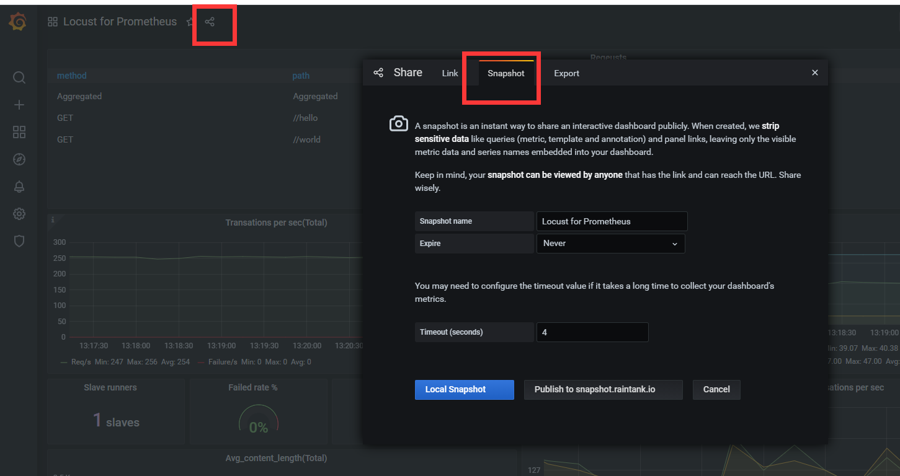Click the Grafana logo icon

18,22
